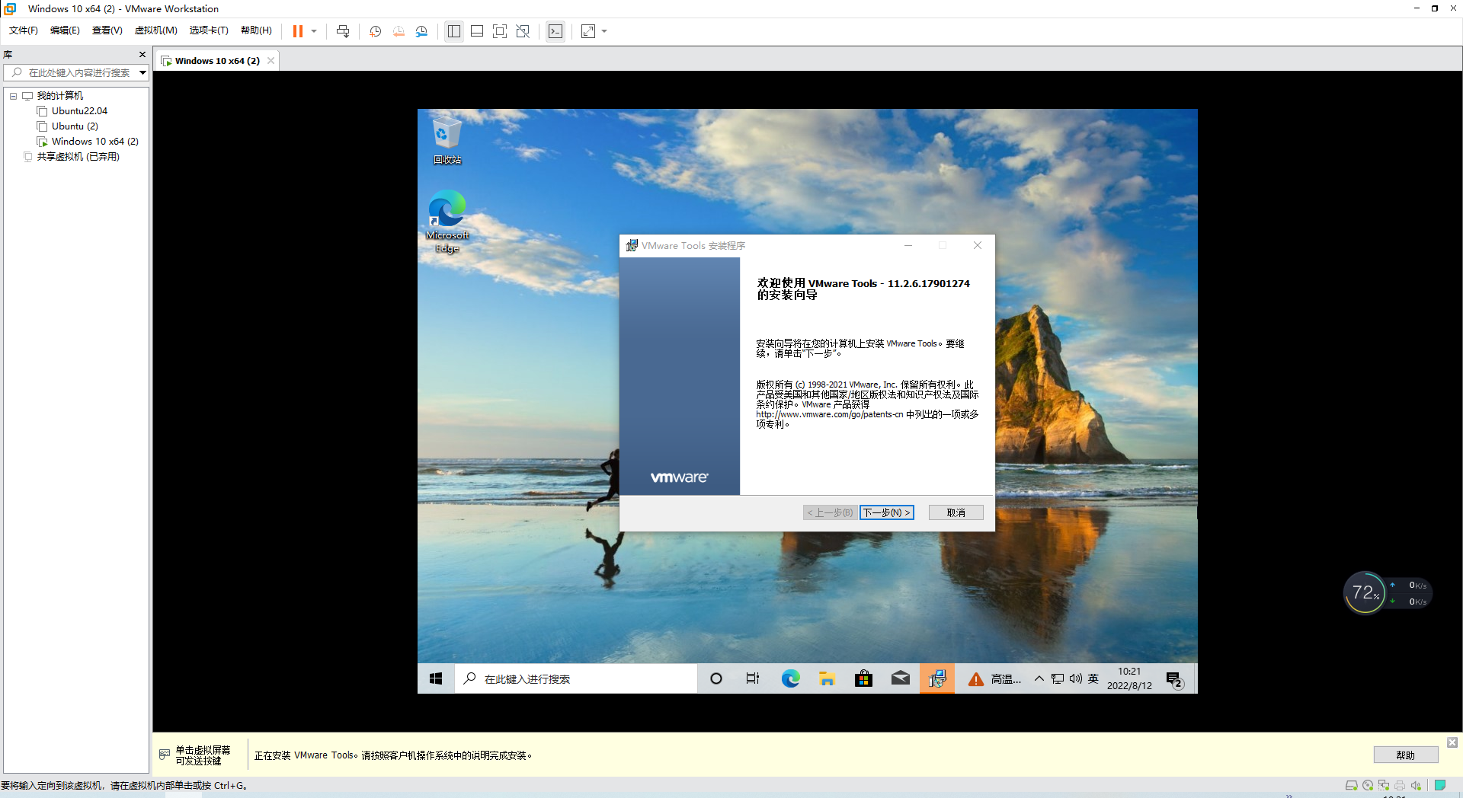
Task: Pause the virtual machine with the orange button
Action: (298, 31)
